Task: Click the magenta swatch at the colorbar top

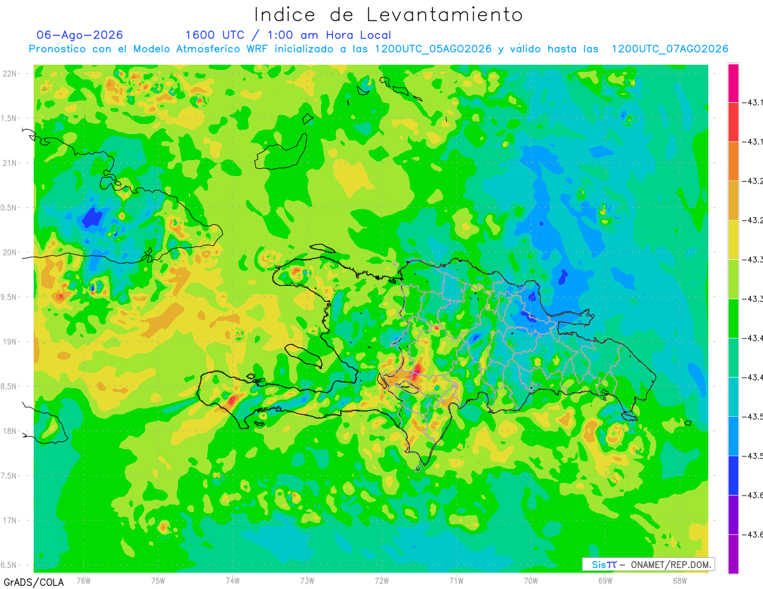Action: (733, 83)
